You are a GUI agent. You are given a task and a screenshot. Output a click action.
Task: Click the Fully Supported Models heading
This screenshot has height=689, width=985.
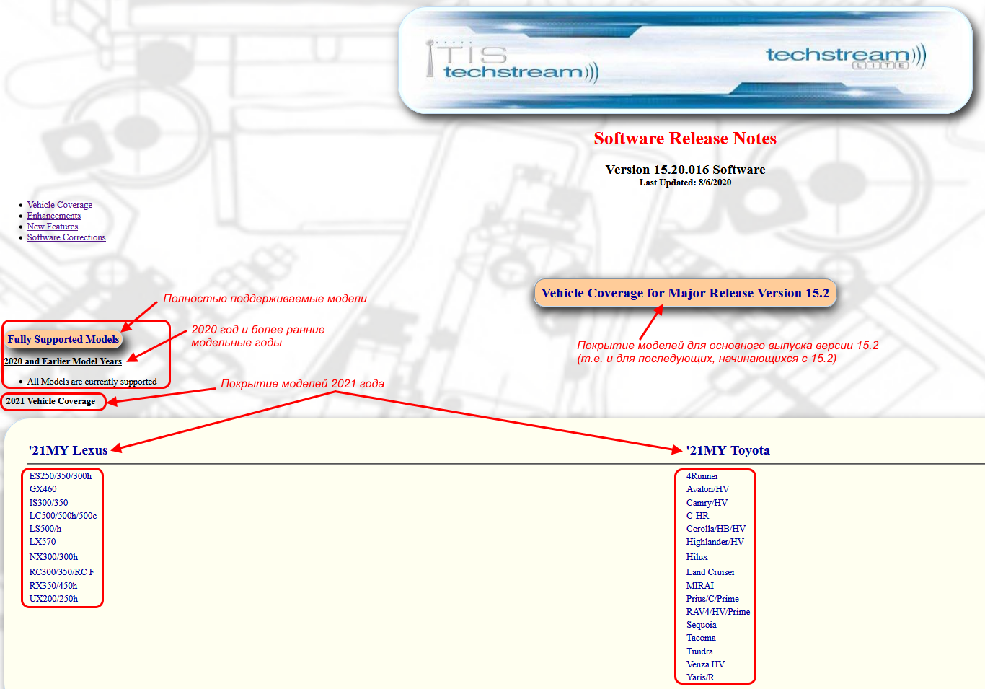pos(63,339)
